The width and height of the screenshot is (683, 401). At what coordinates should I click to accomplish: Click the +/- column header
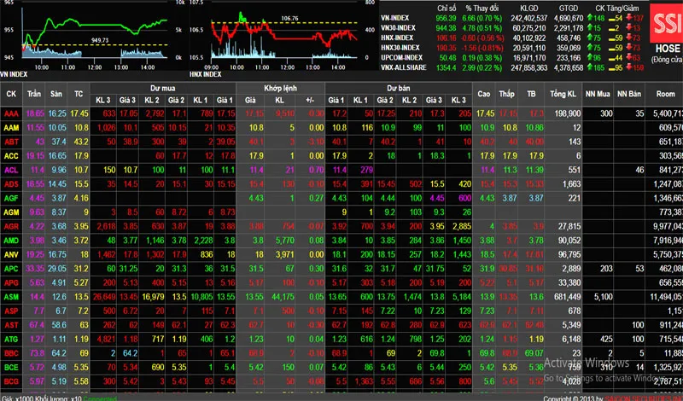coord(310,100)
